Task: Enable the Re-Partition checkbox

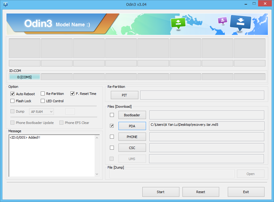Action: 43,94
